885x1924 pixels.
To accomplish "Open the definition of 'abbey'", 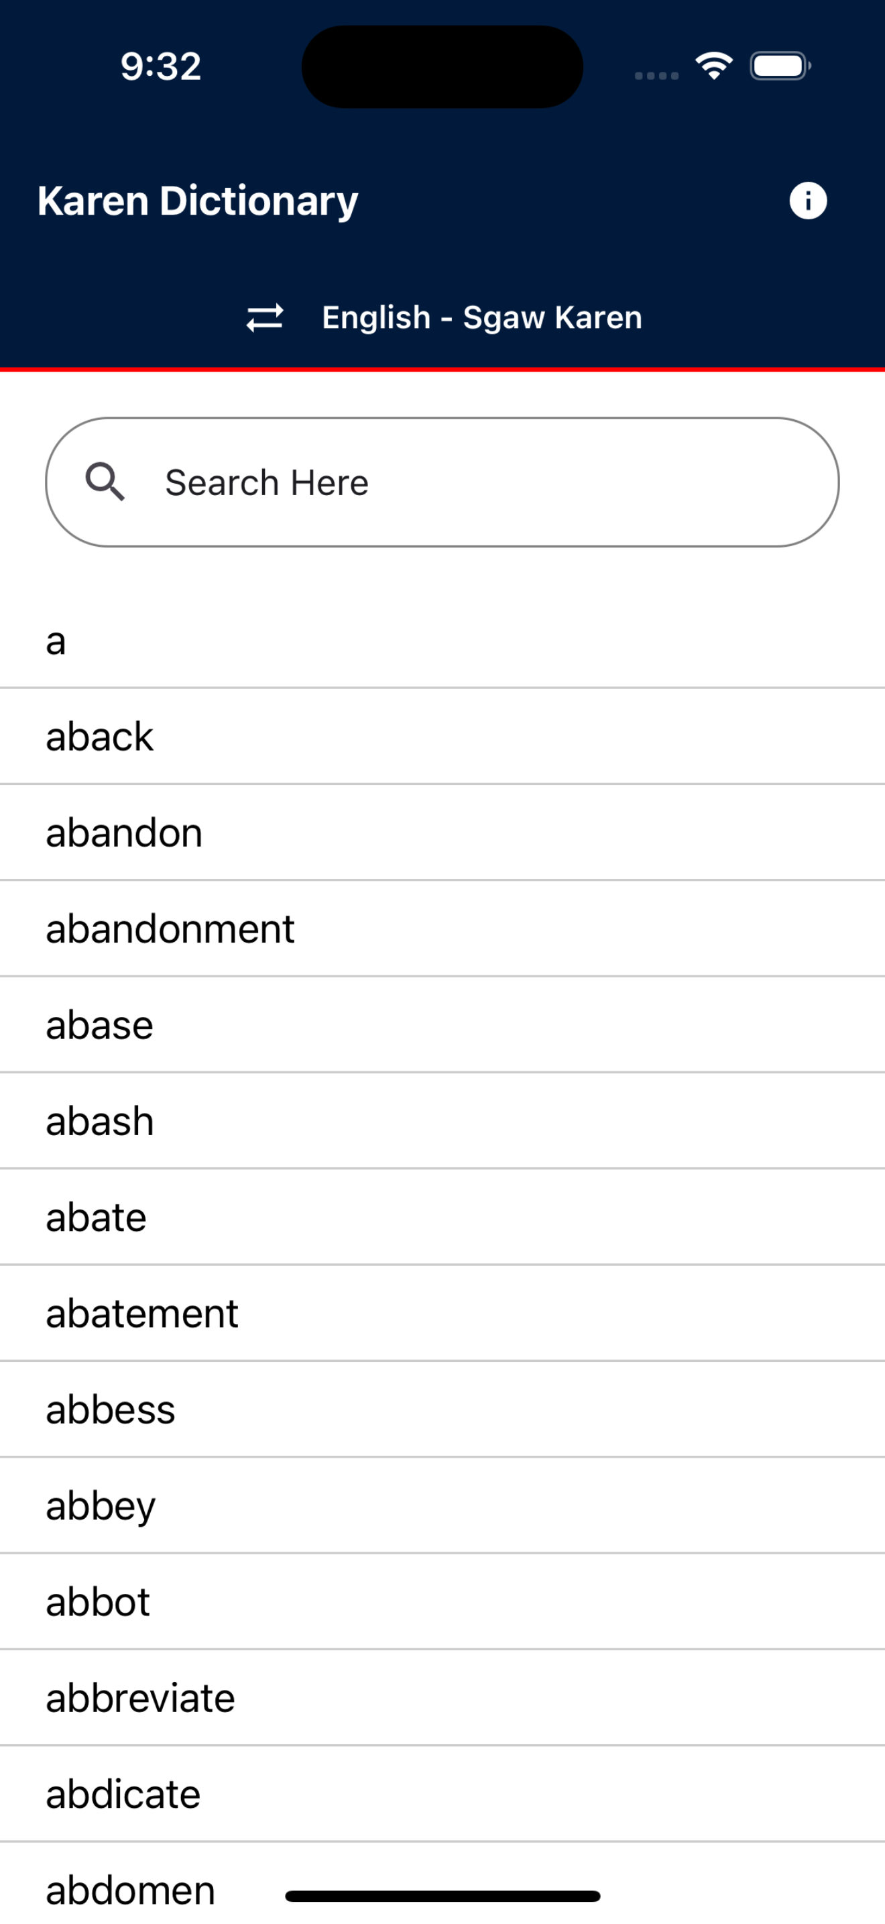I will pos(442,1505).
